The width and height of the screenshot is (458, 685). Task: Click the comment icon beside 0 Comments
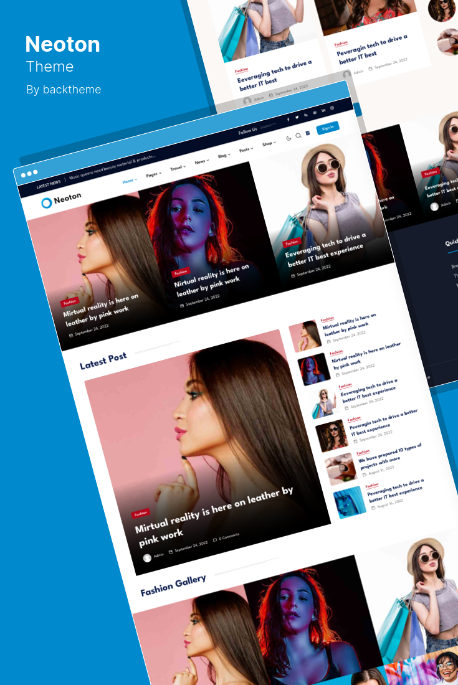point(214,540)
